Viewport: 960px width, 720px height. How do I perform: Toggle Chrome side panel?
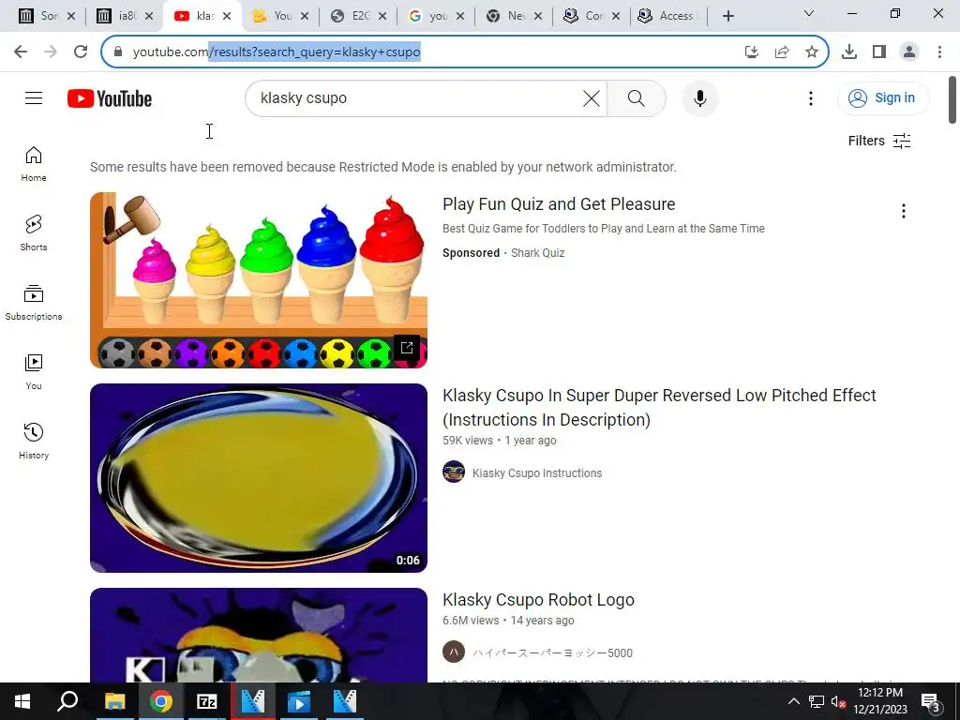tap(879, 52)
